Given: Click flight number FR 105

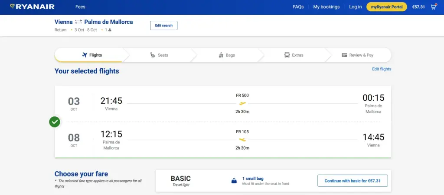Looking at the screenshot, I should pyautogui.click(x=242, y=131).
